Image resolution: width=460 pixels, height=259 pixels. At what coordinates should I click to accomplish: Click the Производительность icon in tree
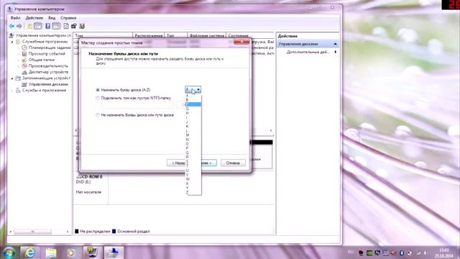[24, 66]
